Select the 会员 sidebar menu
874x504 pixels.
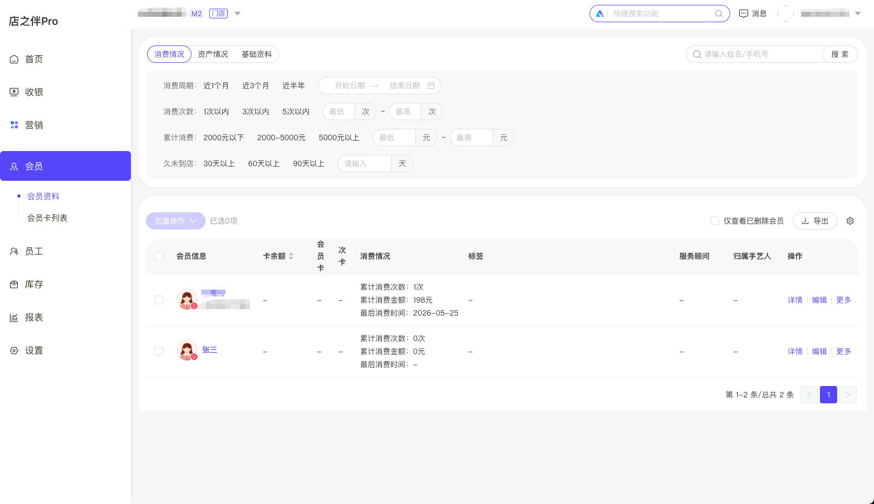65,166
